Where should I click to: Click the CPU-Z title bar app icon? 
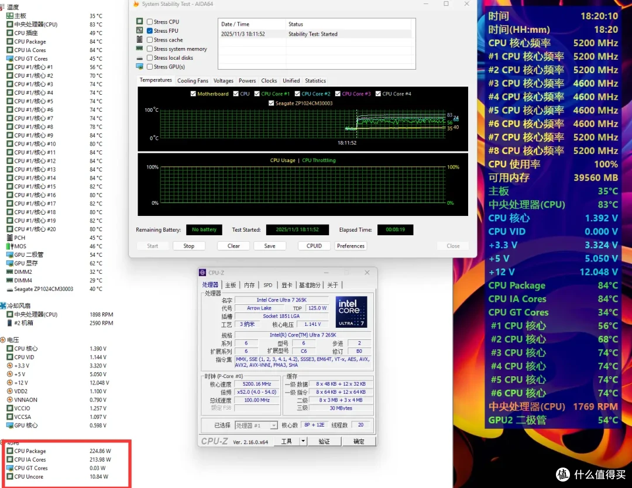pos(202,273)
